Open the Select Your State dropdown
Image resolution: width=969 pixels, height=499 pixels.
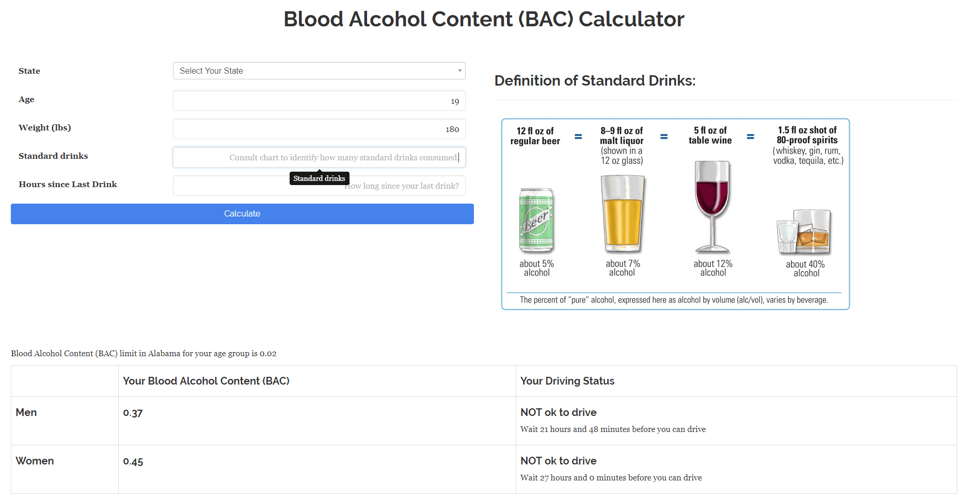tap(319, 71)
